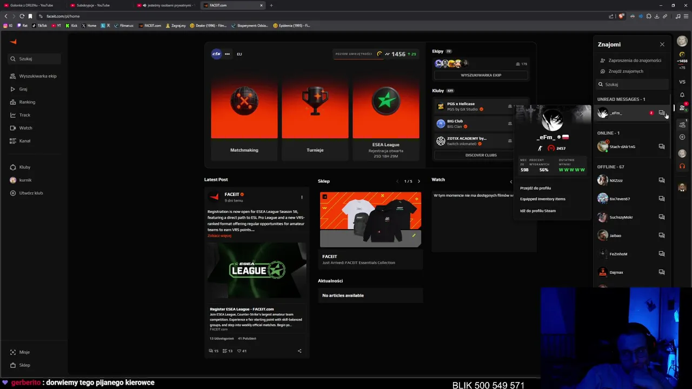Open chat with SuchszyMokr

(661, 217)
